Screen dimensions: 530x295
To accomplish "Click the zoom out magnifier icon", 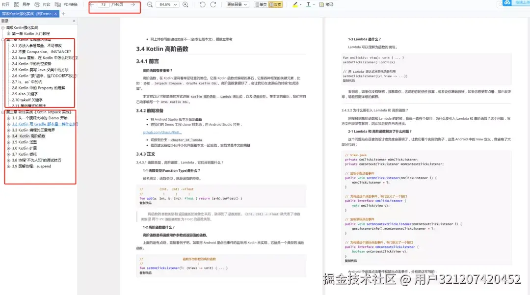I will point(150,4).
